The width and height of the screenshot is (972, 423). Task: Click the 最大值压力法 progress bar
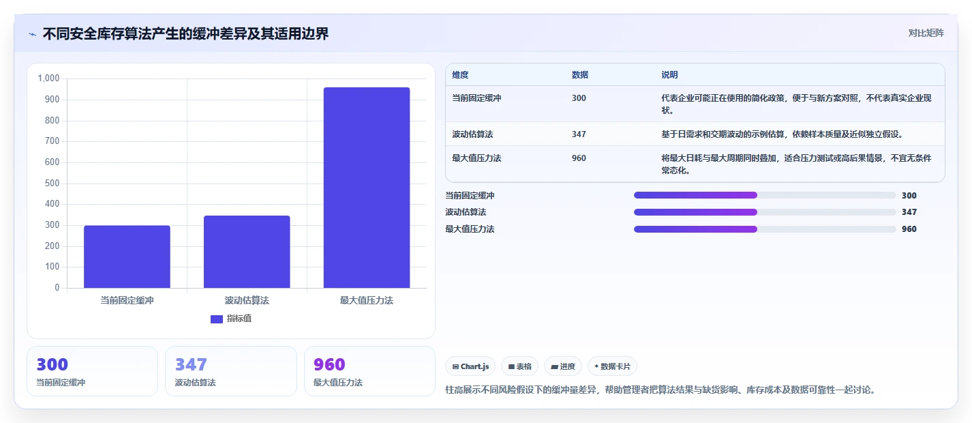[x=765, y=229]
